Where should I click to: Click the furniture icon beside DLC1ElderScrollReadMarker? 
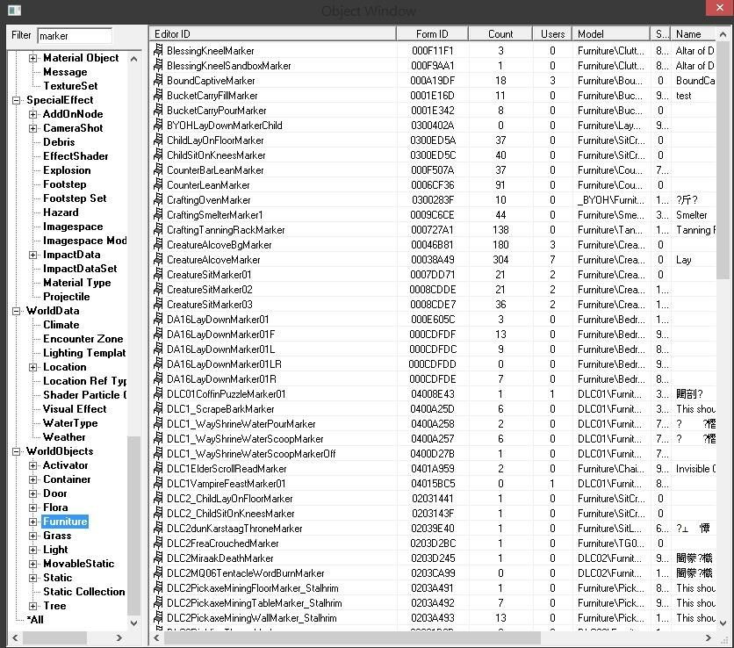point(158,469)
